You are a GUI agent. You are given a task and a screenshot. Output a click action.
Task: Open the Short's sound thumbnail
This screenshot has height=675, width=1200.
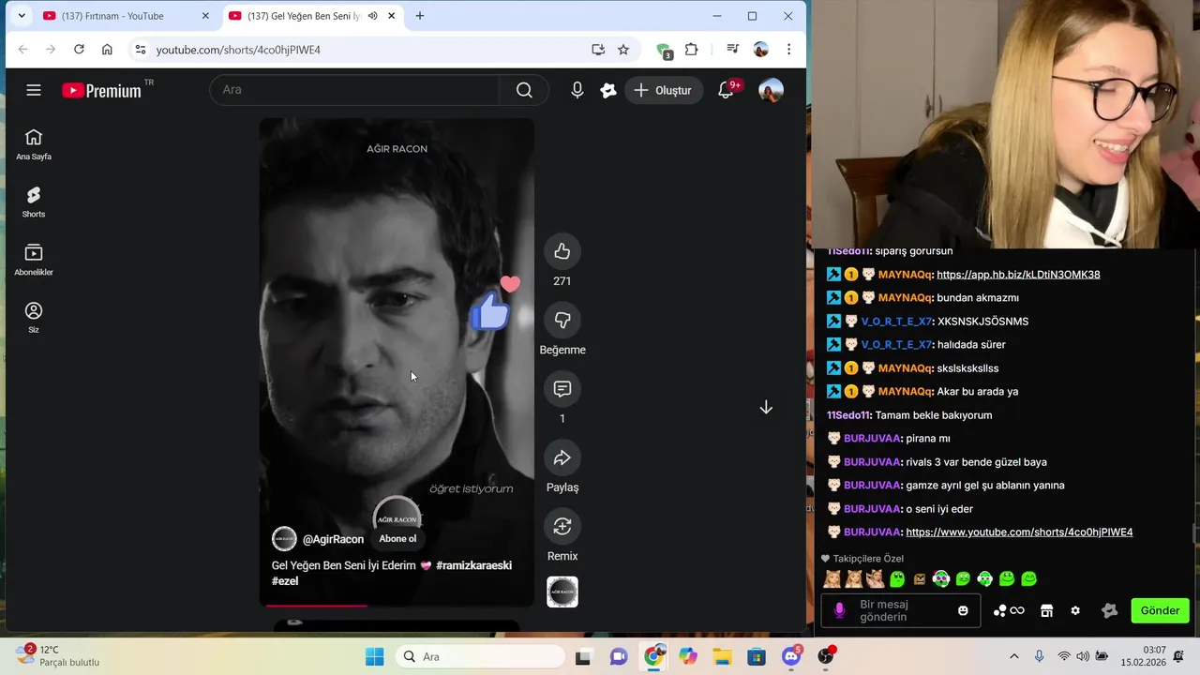click(x=562, y=592)
